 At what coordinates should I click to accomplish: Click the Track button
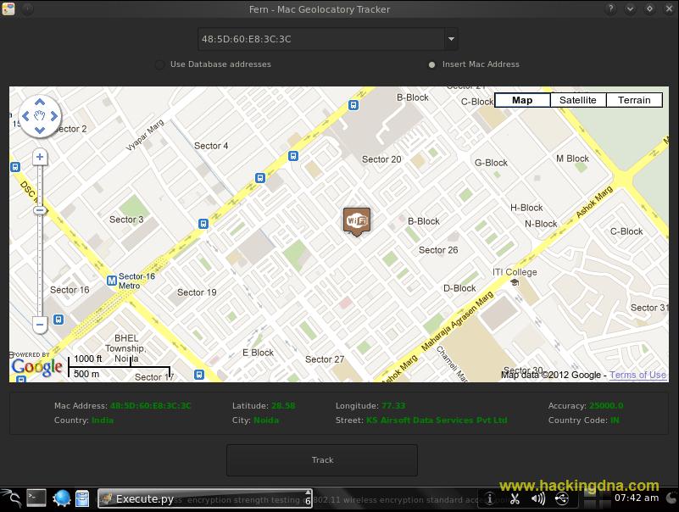[322, 460]
